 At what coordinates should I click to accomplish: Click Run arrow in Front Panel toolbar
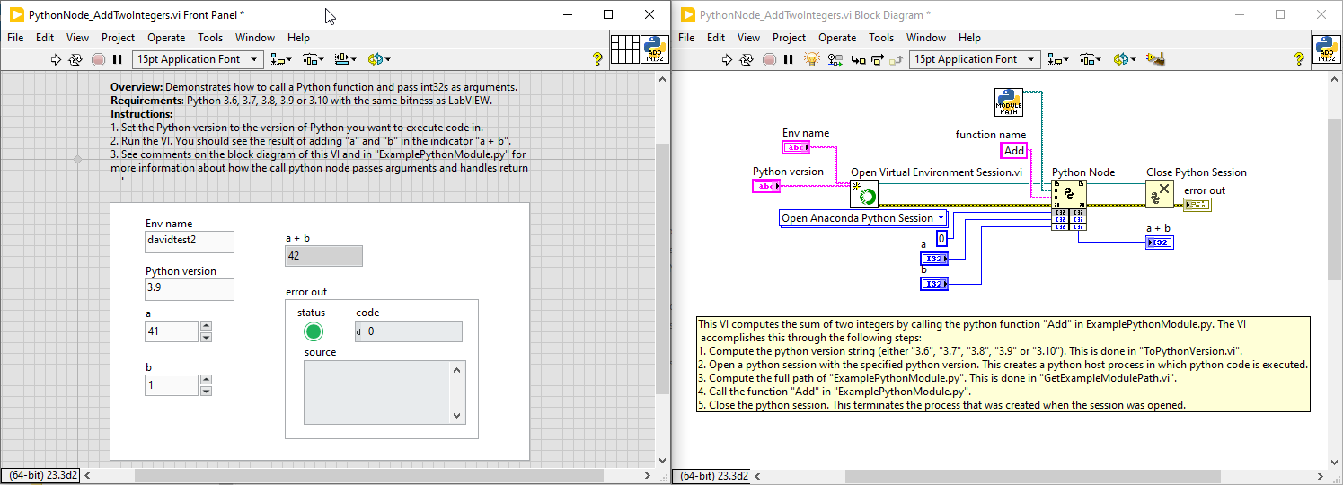pyautogui.click(x=55, y=59)
